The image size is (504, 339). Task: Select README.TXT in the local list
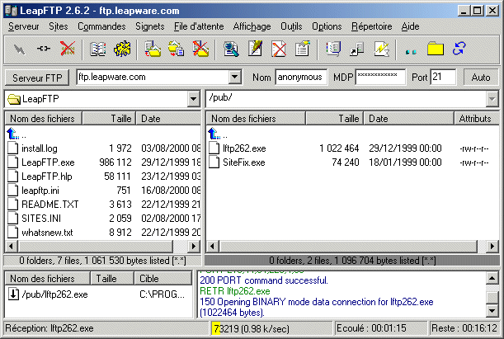pyautogui.click(x=49, y=204)
